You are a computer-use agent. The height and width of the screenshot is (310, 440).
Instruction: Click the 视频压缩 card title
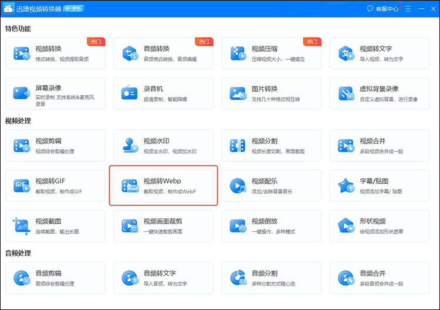pos(265,49)
